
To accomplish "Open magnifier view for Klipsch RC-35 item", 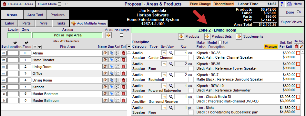I will pyautogui.click(x=171, y=53).
